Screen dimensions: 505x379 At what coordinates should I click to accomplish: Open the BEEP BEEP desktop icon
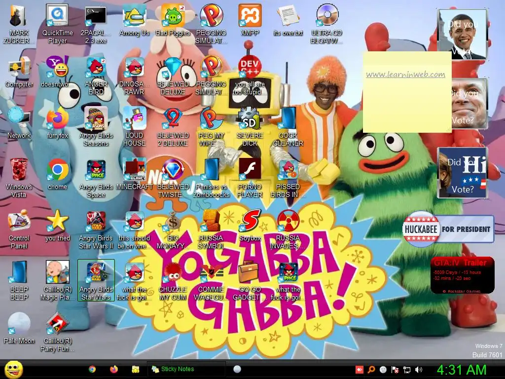click(x=19, y=280)
